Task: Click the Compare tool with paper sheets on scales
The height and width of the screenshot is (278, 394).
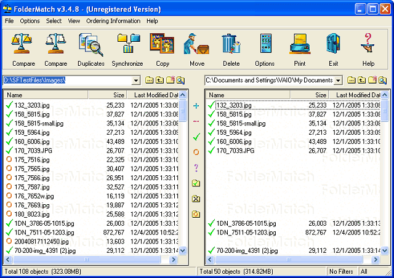Action: 55,50
